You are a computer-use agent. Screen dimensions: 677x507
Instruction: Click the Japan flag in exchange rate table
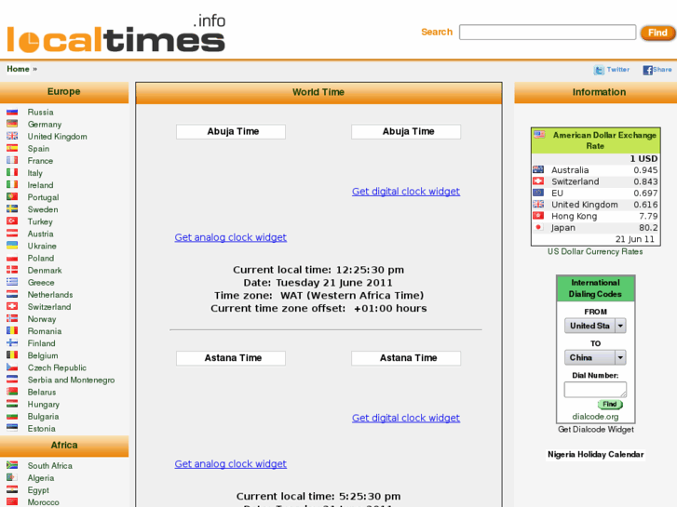[x=538, y=227]
